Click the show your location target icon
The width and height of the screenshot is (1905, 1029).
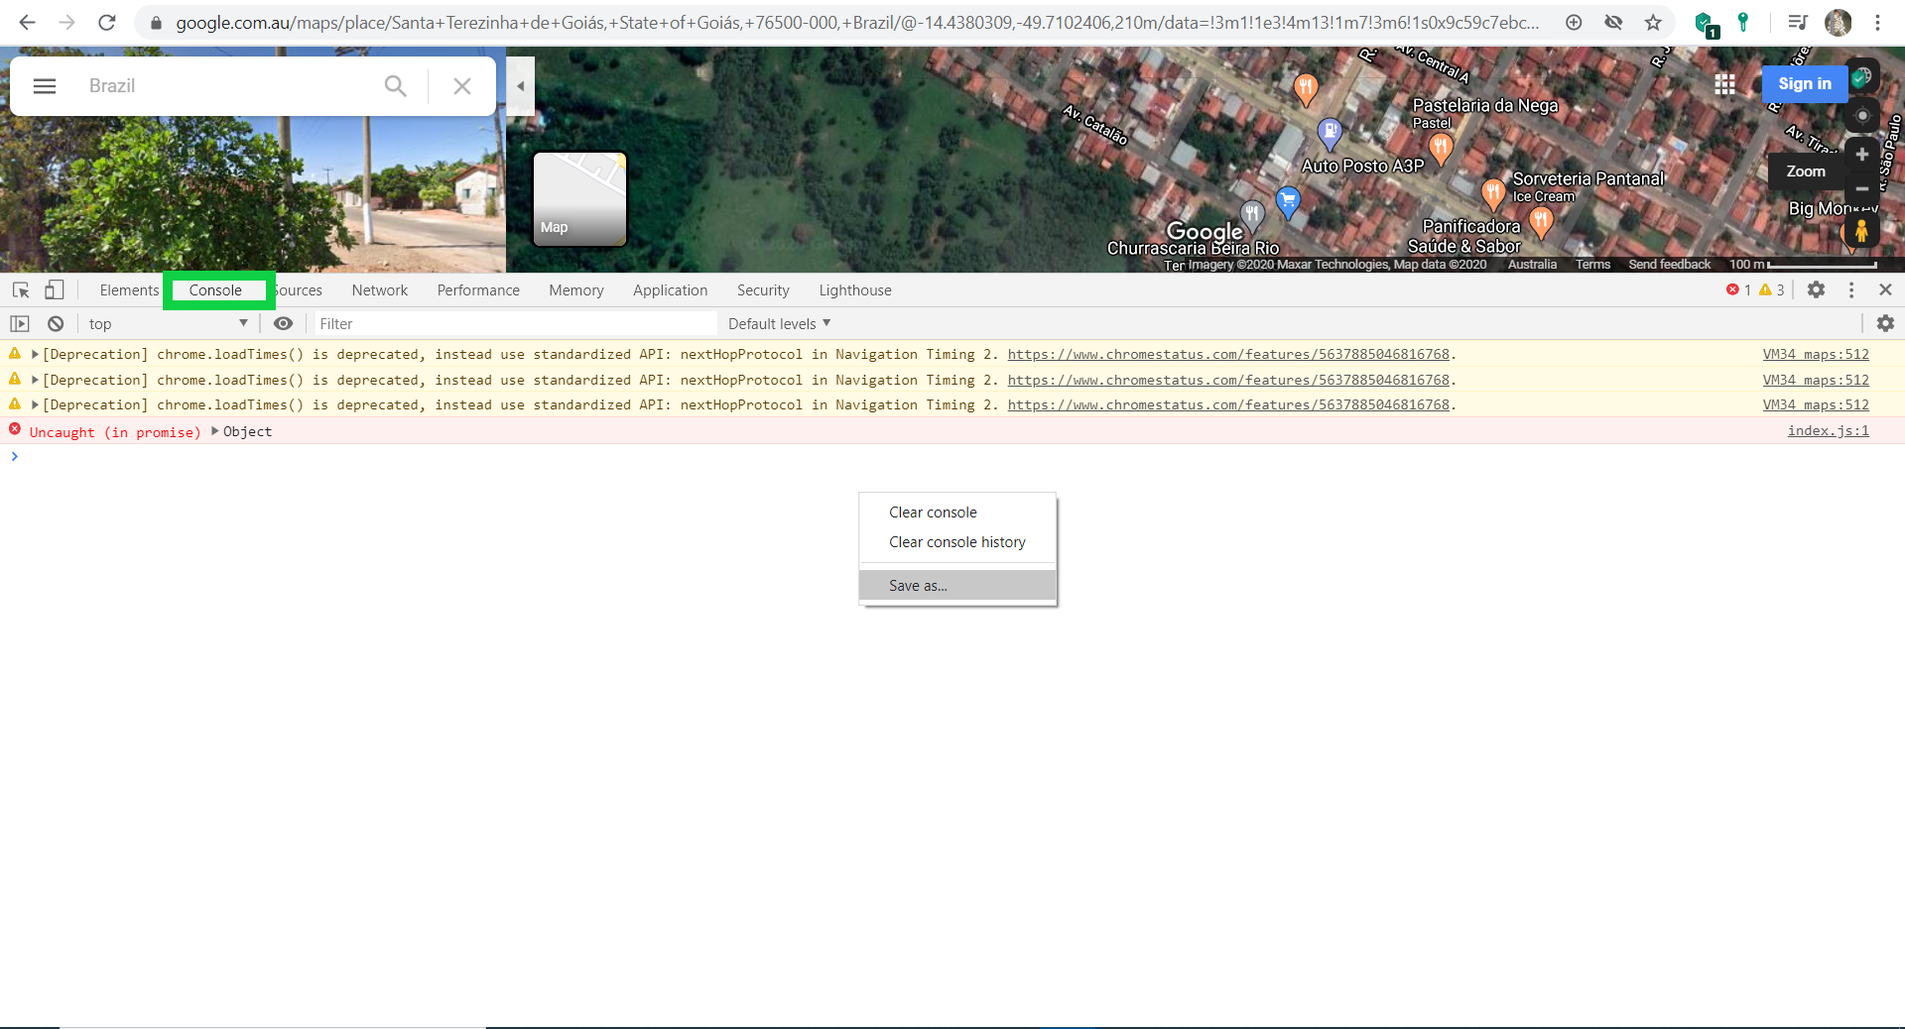click(1862, 116)
